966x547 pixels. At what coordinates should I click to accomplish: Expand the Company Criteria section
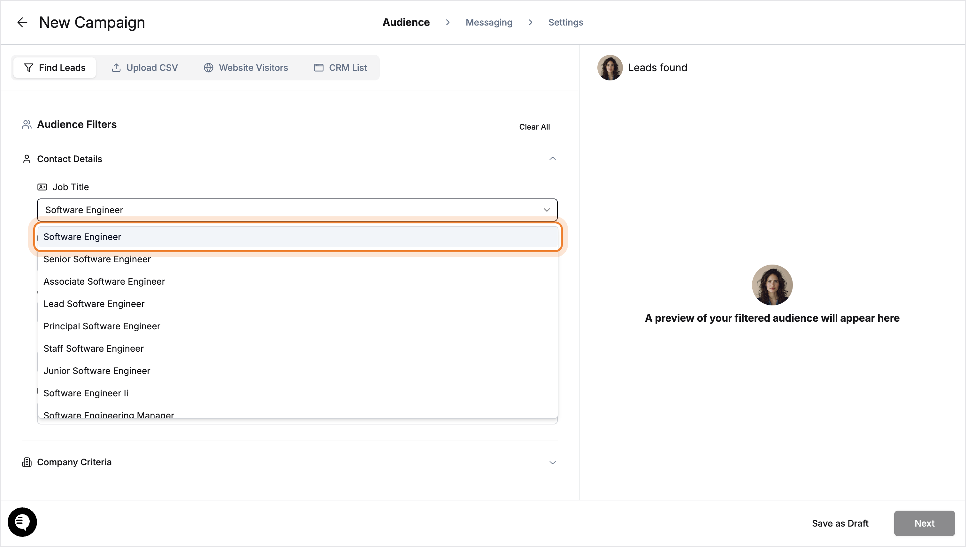click(x=552, y=462)
